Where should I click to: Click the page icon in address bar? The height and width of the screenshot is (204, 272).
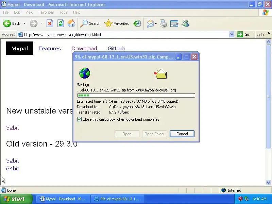[20, 35]
